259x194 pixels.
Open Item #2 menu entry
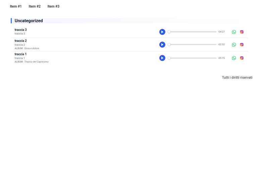click(35, 6)
